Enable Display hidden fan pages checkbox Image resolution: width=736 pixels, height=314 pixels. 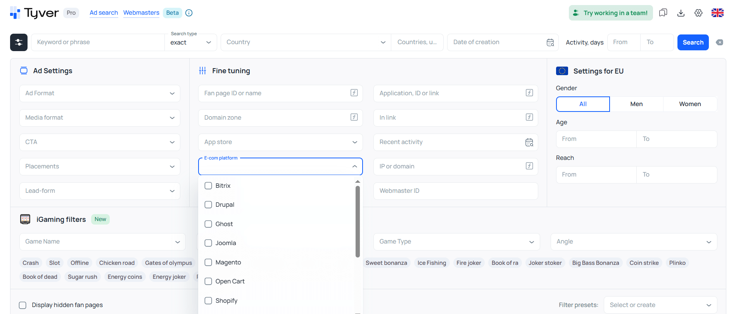[23, 305]
